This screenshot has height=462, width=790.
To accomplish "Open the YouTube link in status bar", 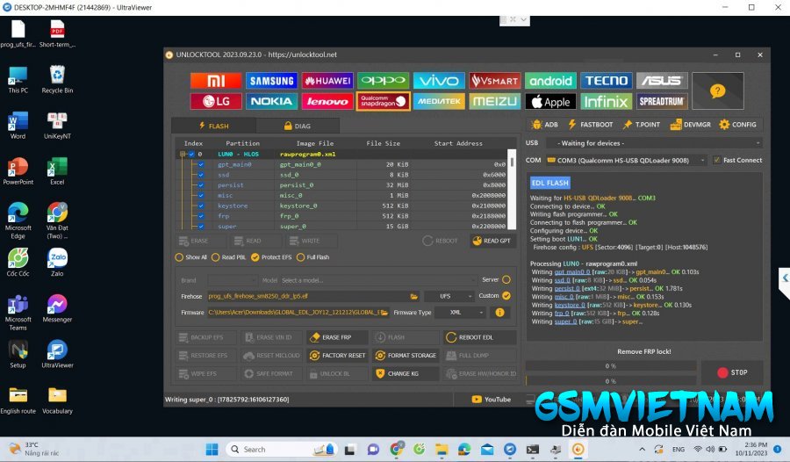I will click(x=492, y=400).
